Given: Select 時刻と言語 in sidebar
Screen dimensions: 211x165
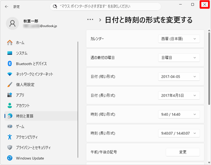Looking at the screenshot, I should point(41,116).
